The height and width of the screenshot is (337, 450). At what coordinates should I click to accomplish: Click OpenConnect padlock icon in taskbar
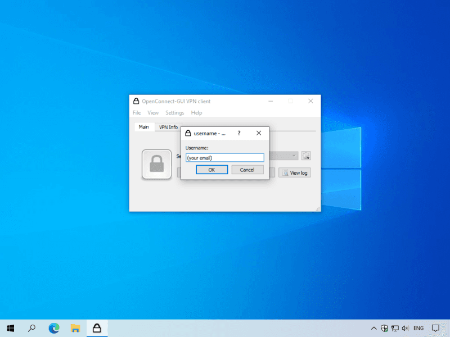(x=97, y=328)
